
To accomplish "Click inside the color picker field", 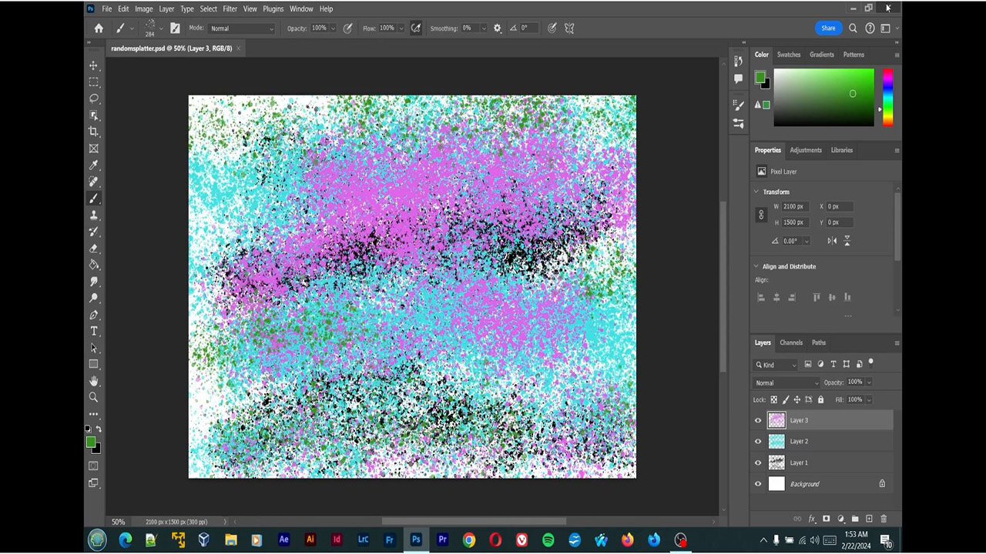I will point(824,97).
